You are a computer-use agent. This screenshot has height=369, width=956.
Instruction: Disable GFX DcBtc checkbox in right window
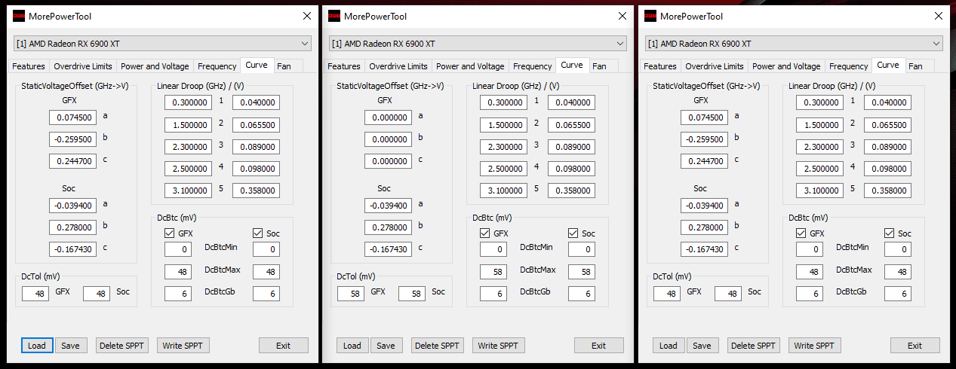click(801, 233)
